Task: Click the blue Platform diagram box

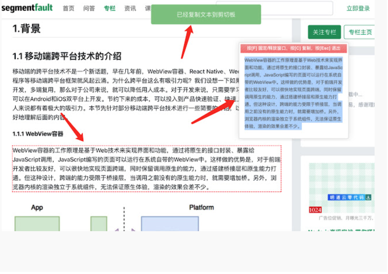Action: click(x=170, y=224)
